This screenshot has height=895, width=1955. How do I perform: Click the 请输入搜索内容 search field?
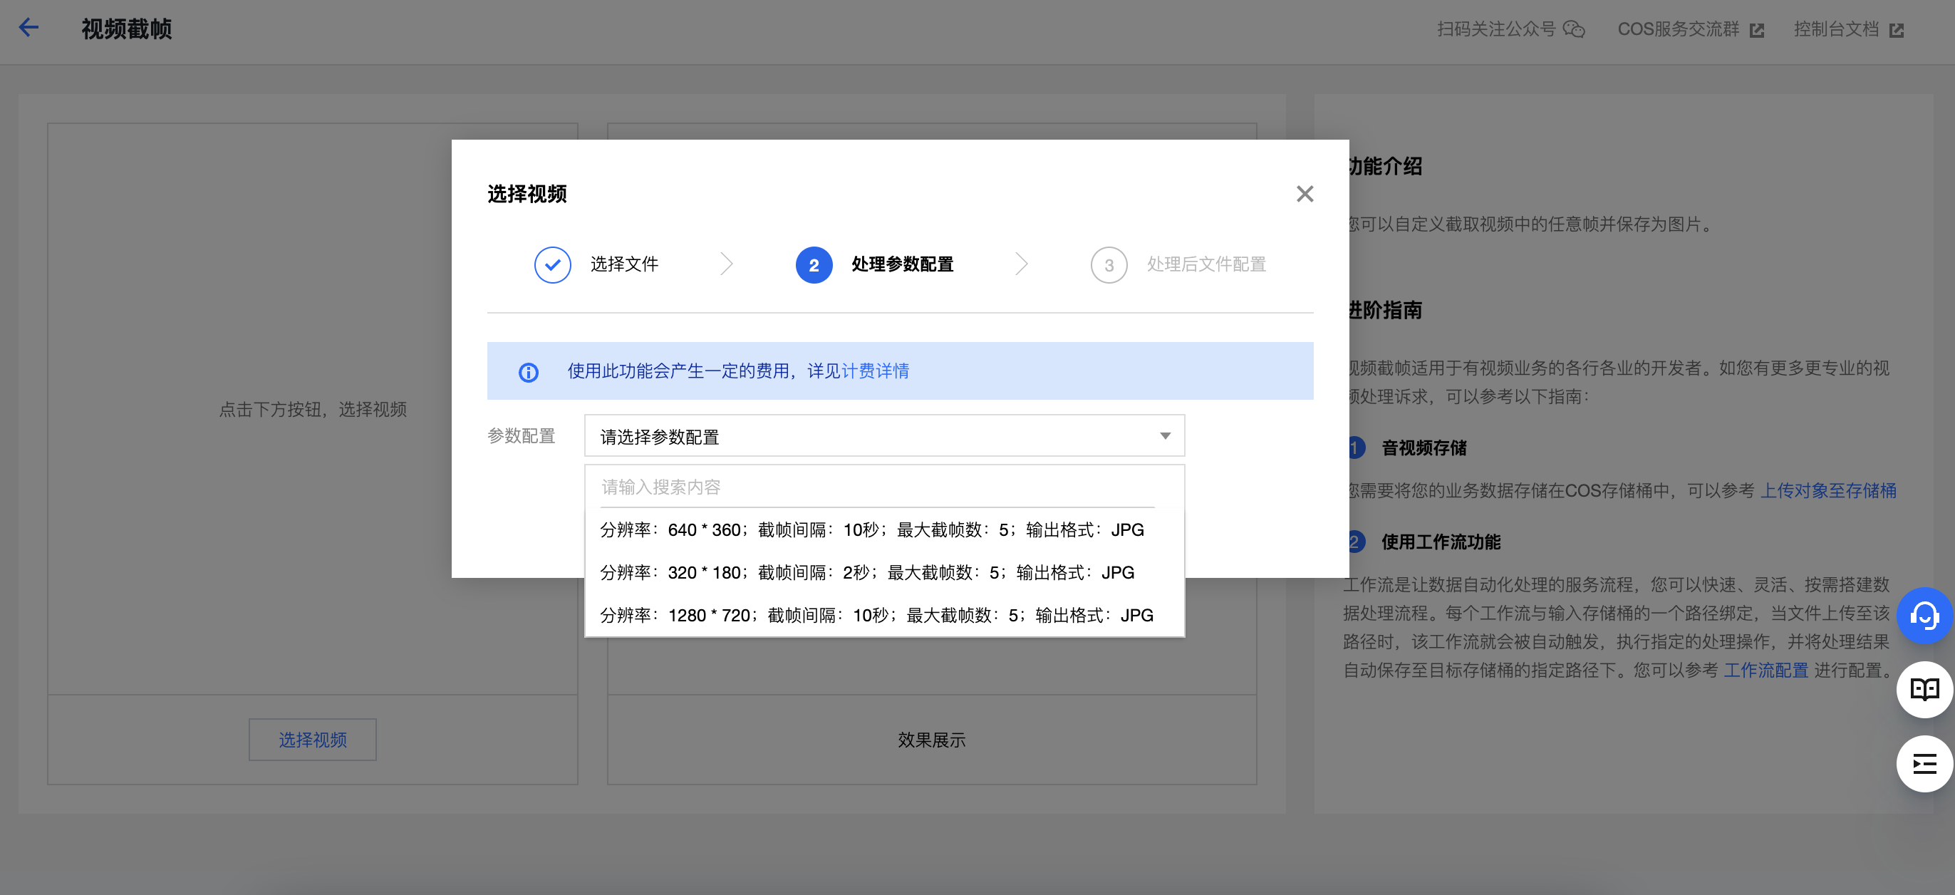click(876, 487)
